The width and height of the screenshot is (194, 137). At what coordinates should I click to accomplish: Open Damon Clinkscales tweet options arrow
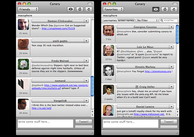pos(86,21)
